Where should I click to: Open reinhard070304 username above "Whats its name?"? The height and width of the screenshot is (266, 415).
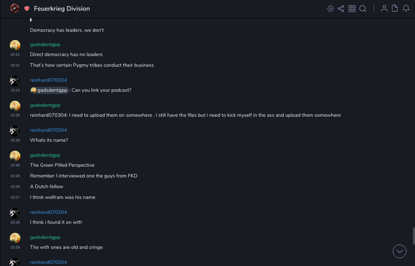click(48, 130)
